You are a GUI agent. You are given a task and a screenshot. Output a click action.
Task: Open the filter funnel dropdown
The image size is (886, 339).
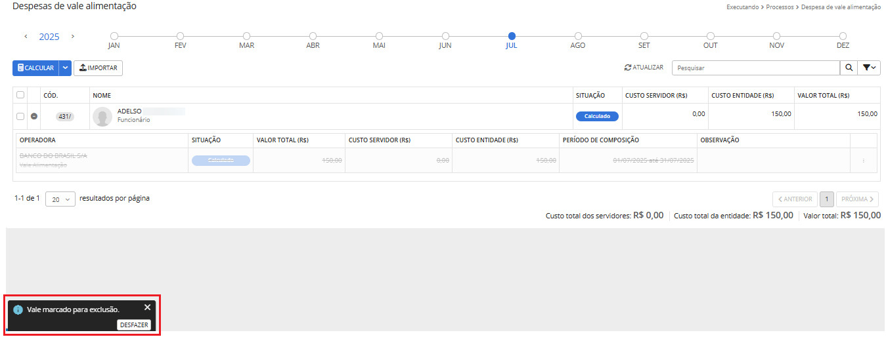[x=869, y=68]
